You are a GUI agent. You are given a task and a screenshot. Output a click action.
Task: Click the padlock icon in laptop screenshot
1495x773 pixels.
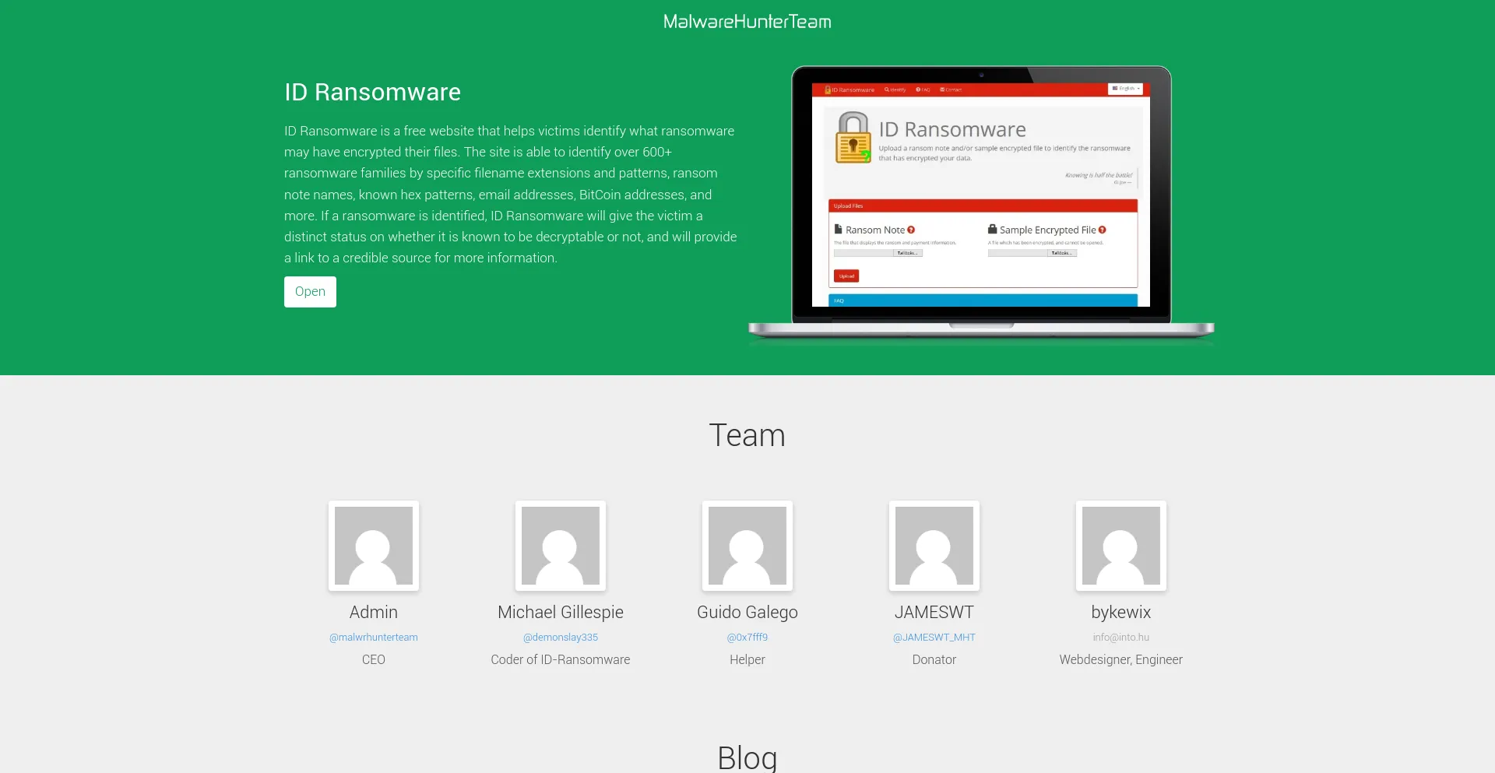pos(853,138)
